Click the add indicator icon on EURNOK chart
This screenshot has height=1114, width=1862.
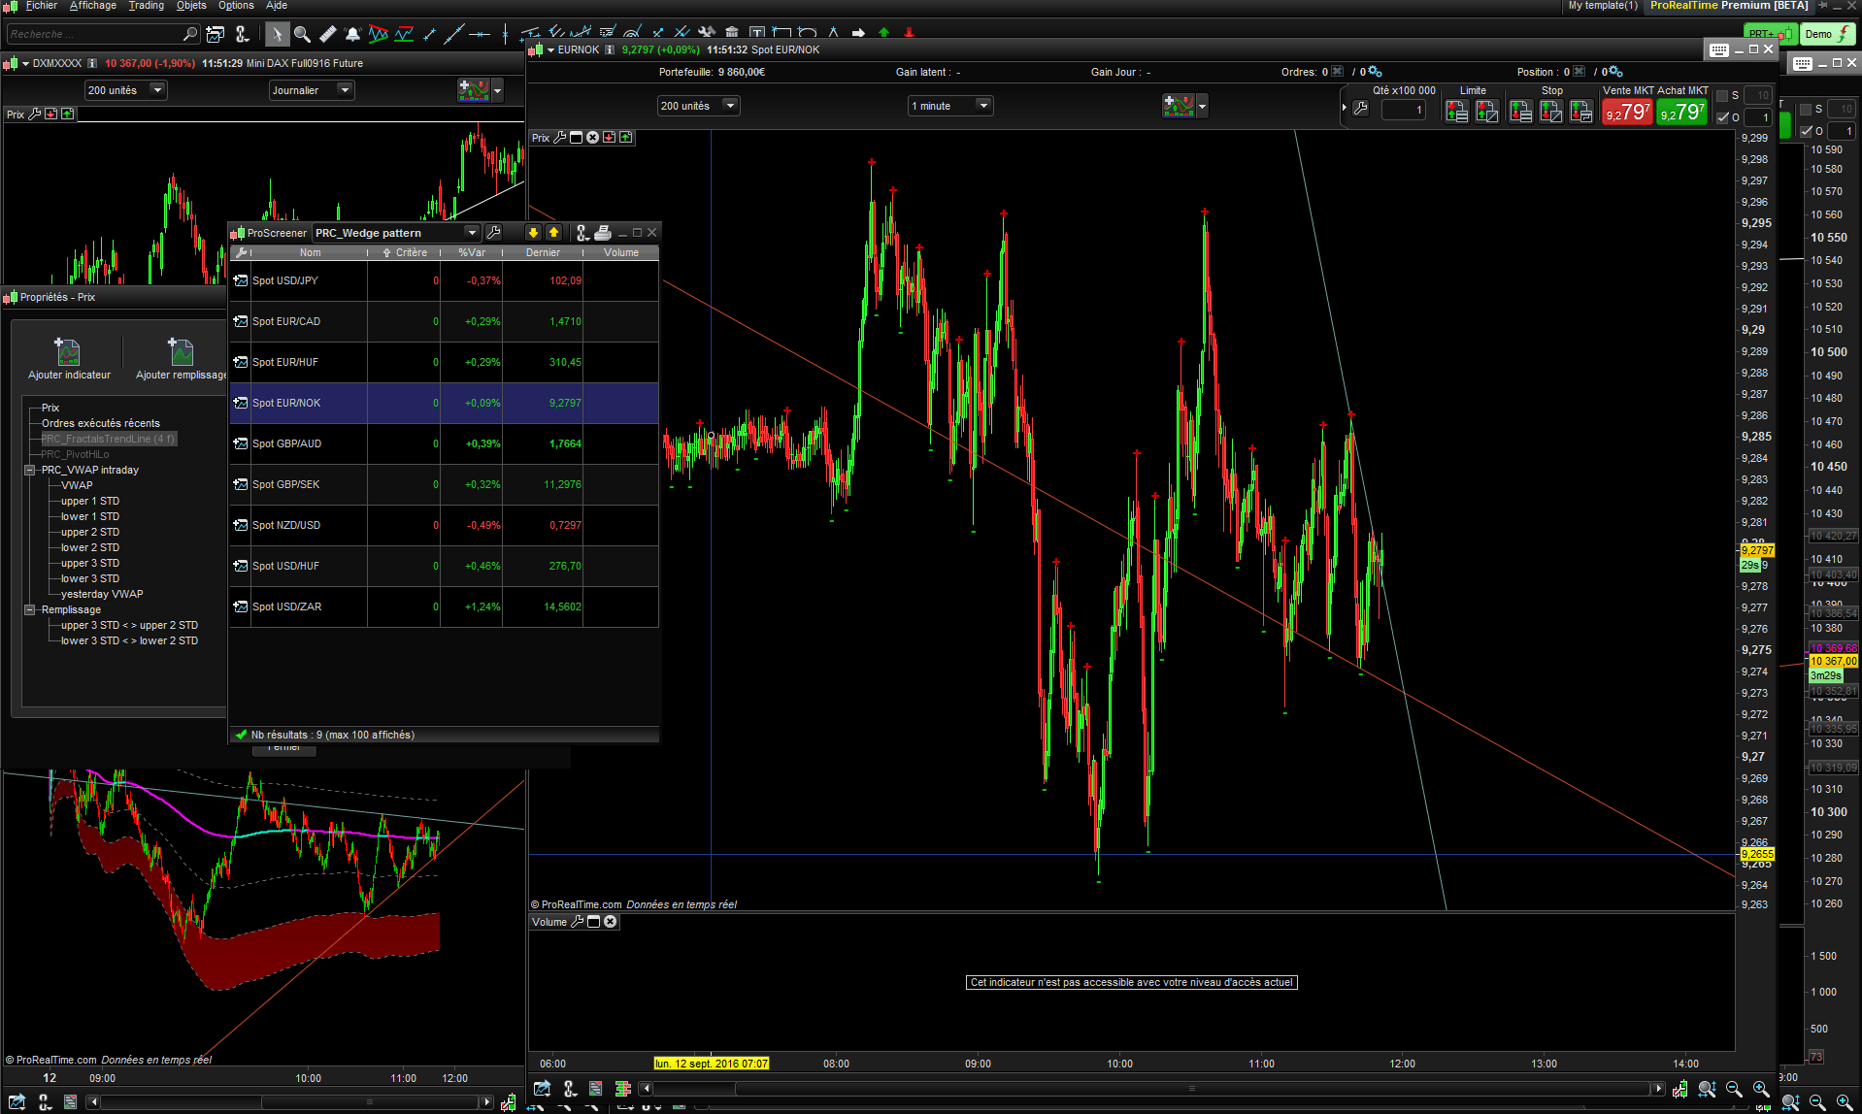click(1179, 106)
